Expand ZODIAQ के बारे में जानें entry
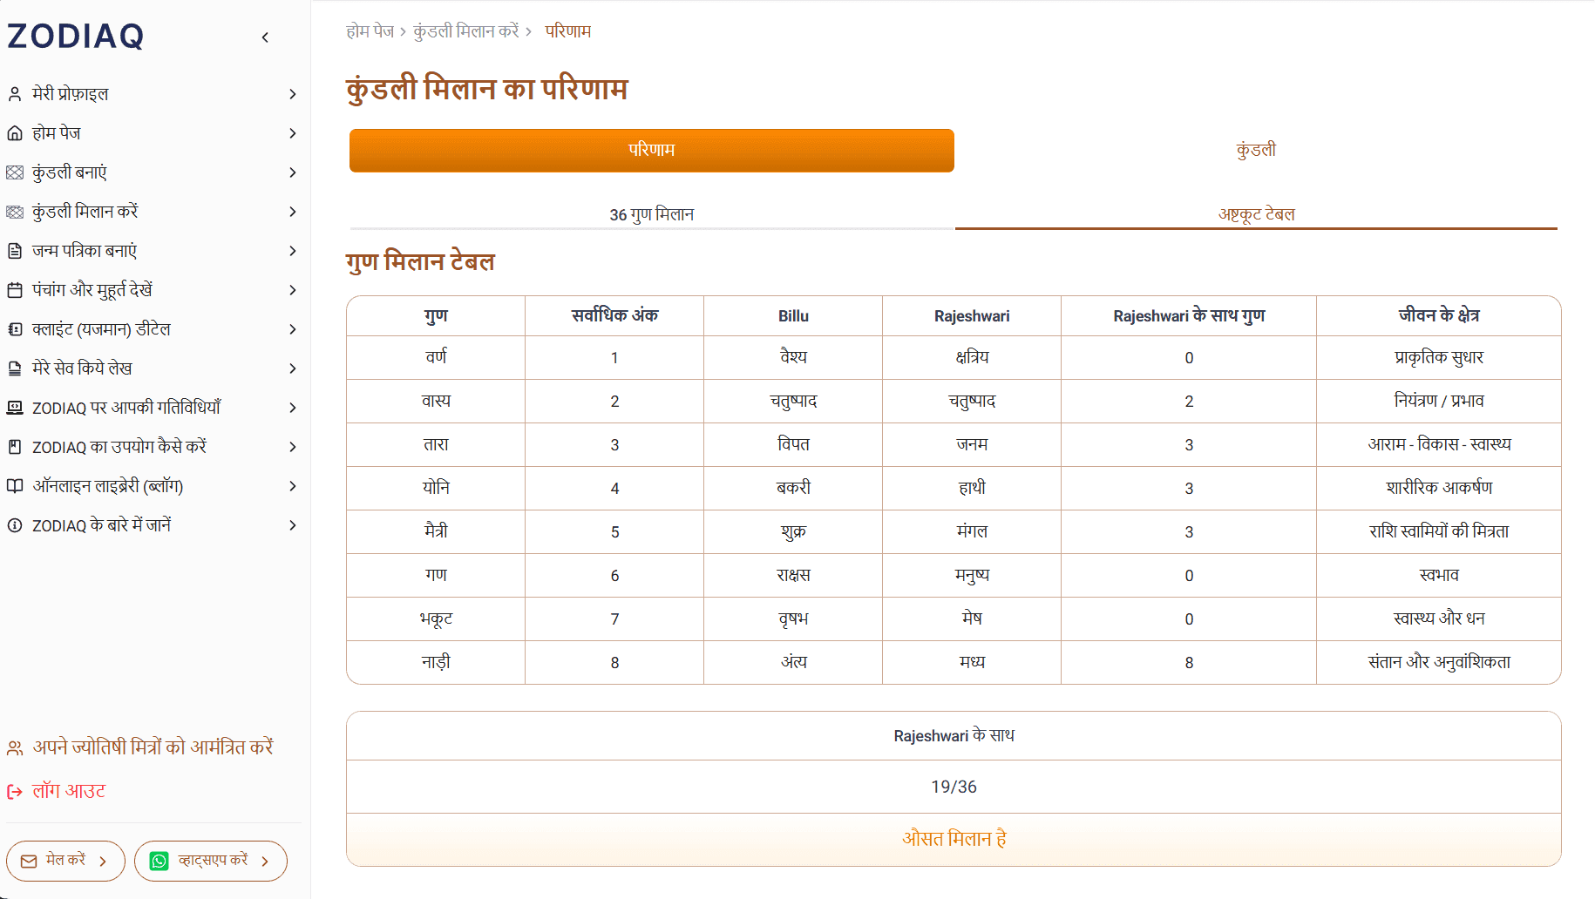Viewport: 1595px width, 899px height. tap(293, 525)
